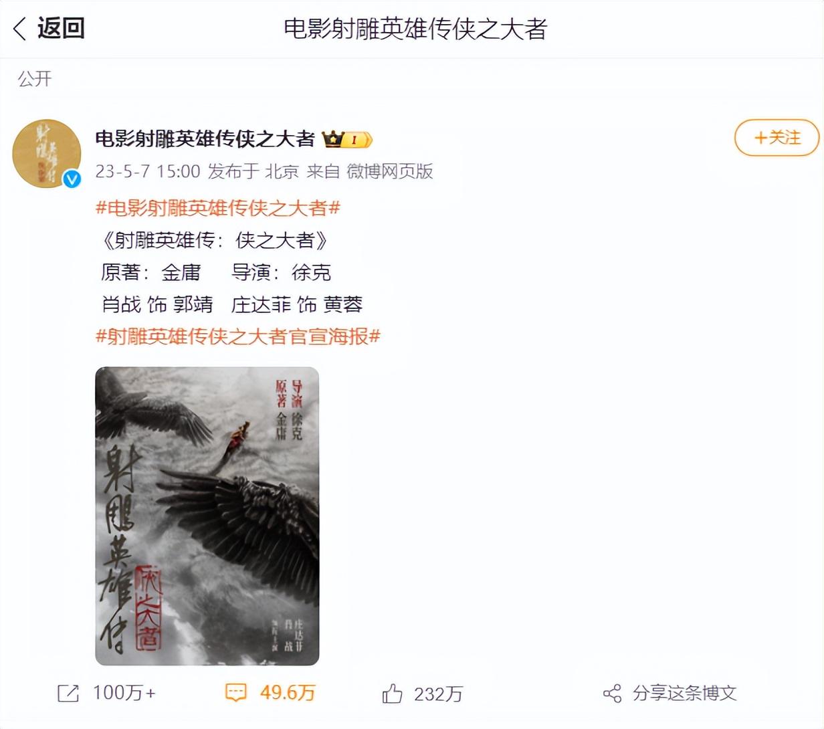
Task: Click the post timestamp 23-5-7 15:00
Action: pos(148,171)
